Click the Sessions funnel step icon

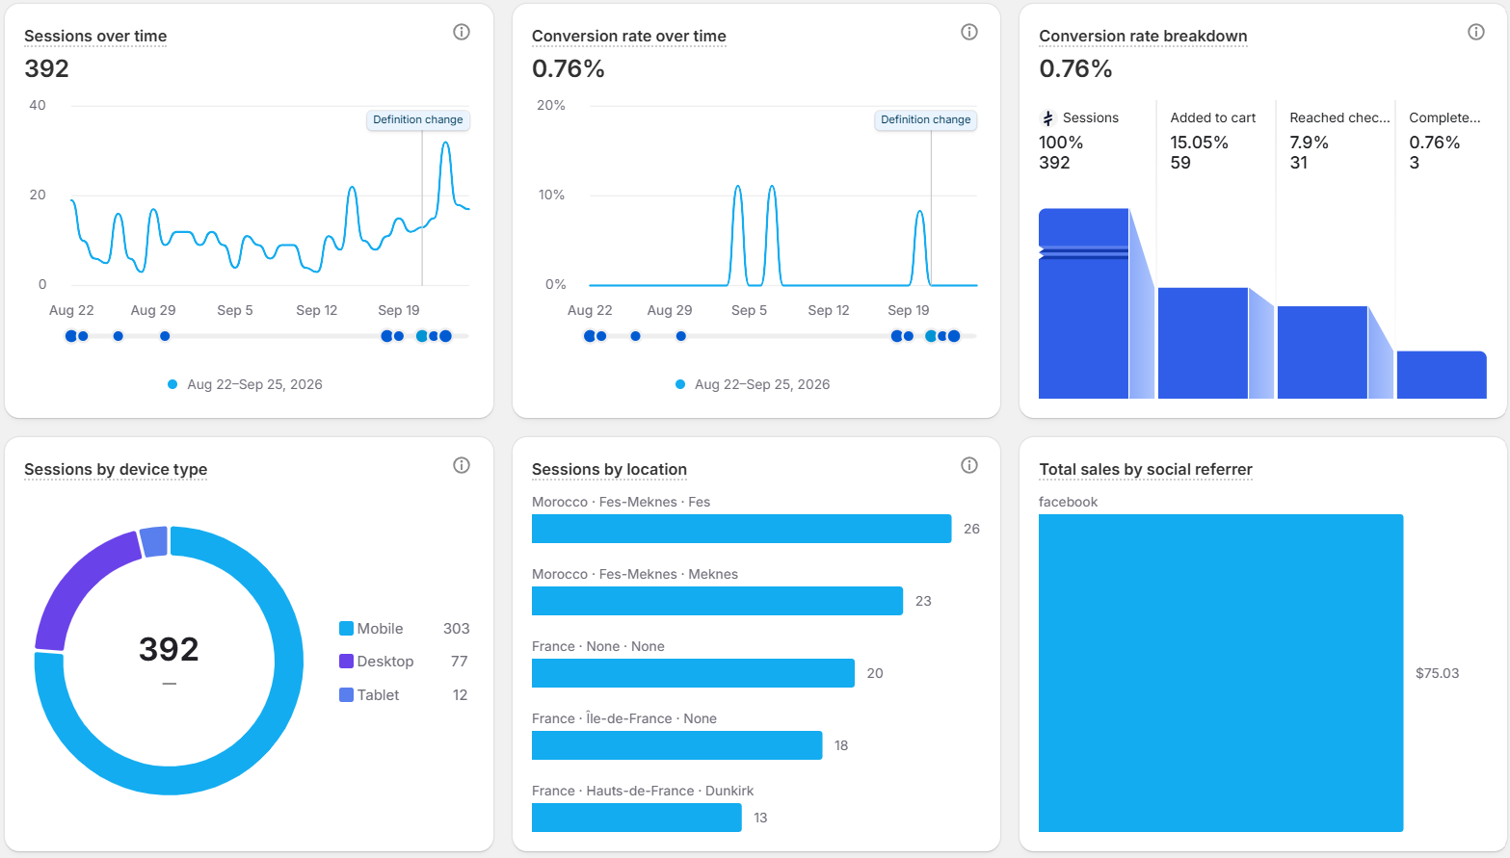1048,118
